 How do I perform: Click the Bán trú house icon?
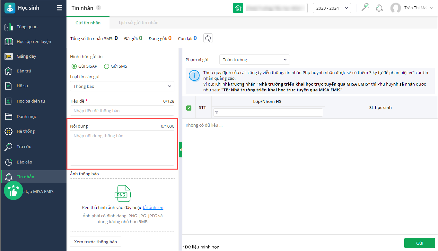click(x=9, y=71)
